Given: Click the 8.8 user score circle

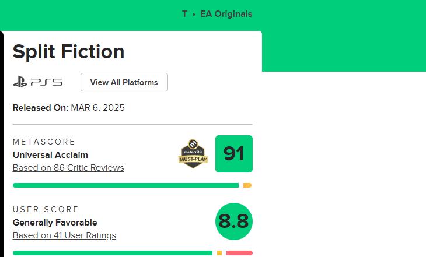Looking at the screenshot, I should point(233,221).
